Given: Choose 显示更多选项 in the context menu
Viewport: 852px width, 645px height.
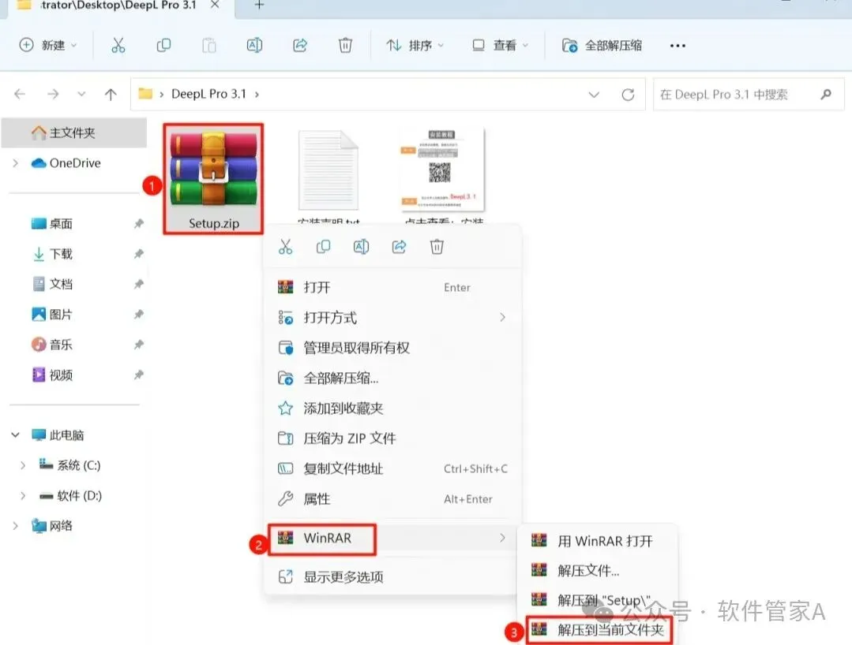Looking at the screenshot, I should point(392,576).
